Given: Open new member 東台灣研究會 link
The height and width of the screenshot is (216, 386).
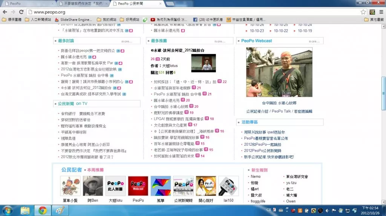Looking at the screenshot, I should 297,177.
